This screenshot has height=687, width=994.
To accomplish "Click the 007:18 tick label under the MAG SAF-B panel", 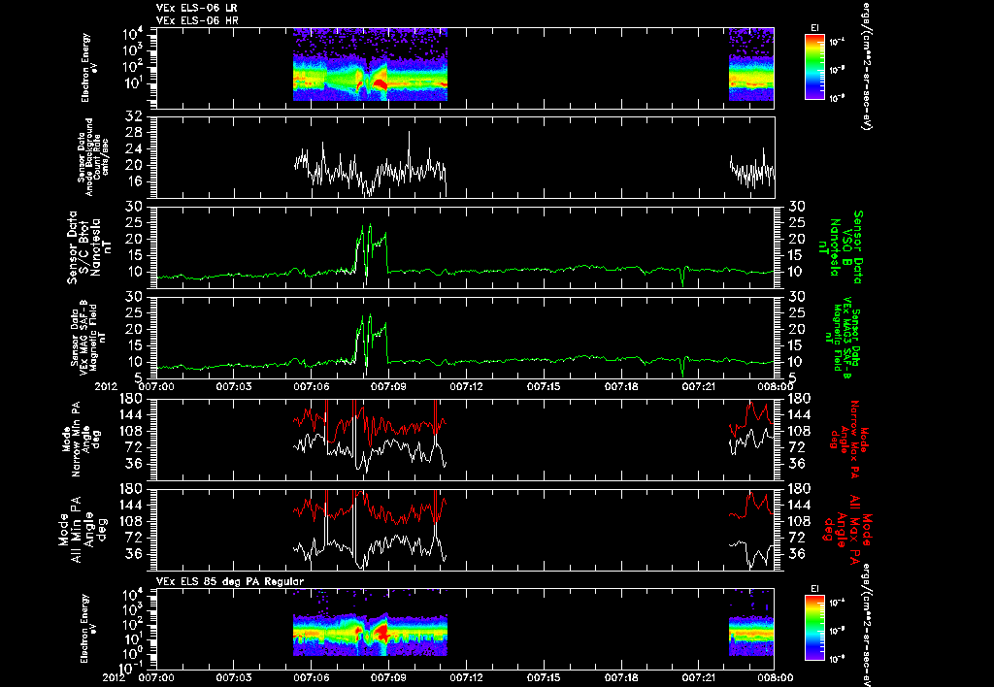I will coord(622,386).
